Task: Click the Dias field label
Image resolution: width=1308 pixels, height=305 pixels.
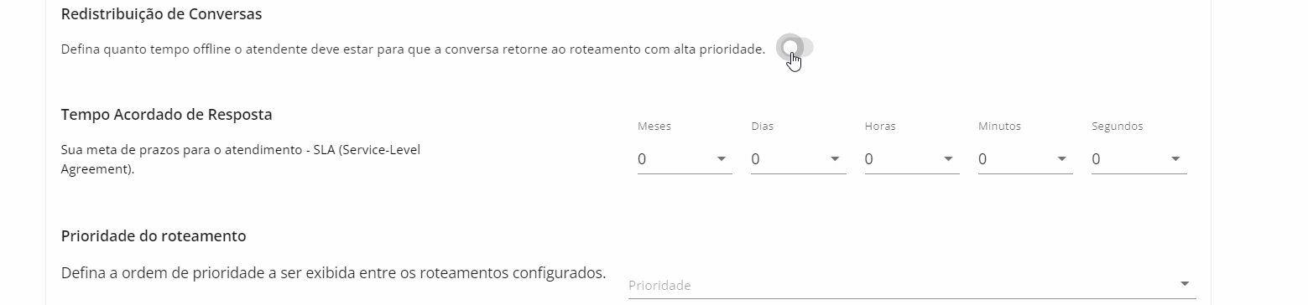Action: (x=763, y=127)
